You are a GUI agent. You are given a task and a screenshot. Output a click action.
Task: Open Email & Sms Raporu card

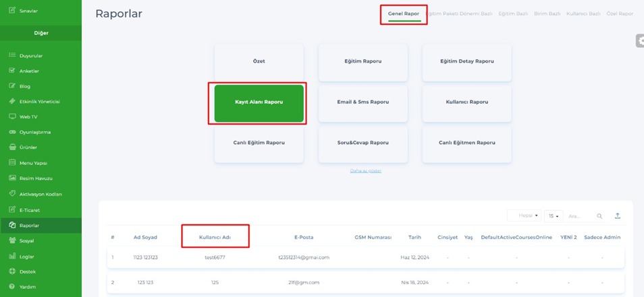[x=363, y=102]
